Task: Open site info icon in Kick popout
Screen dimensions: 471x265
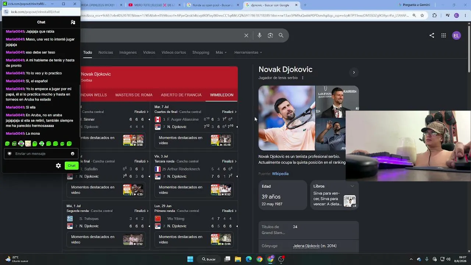Action: click(x=6, y=12)
